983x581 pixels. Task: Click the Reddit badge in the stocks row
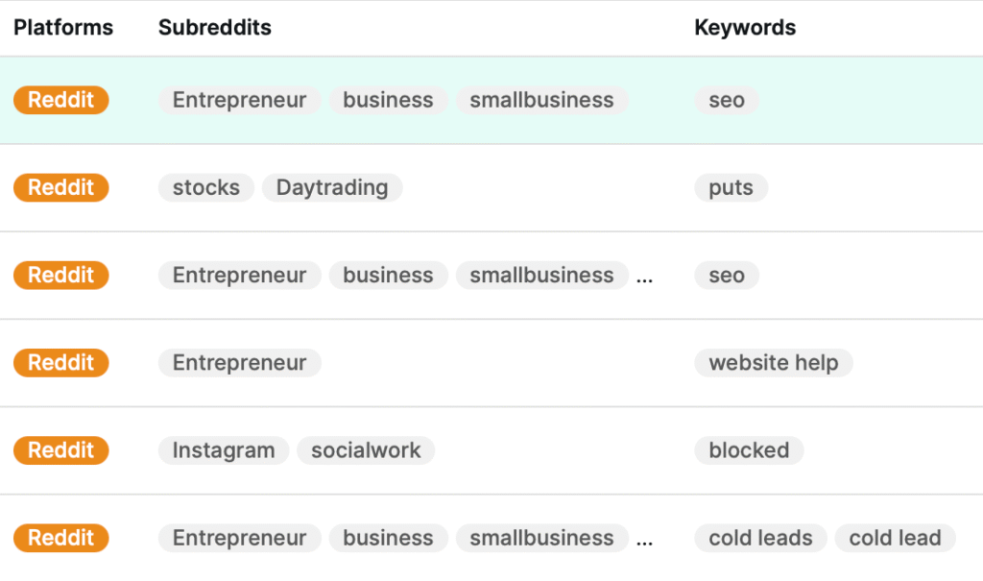61,187
